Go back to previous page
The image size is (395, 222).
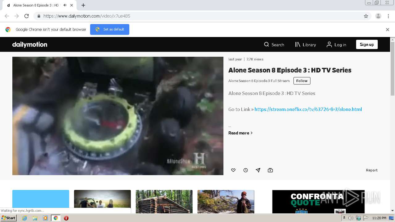(x=7, y=16)
